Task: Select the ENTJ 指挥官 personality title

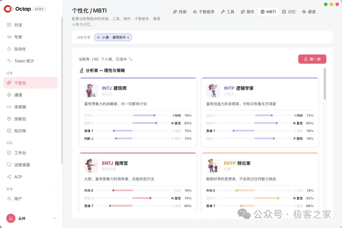Action: (115, 163)
